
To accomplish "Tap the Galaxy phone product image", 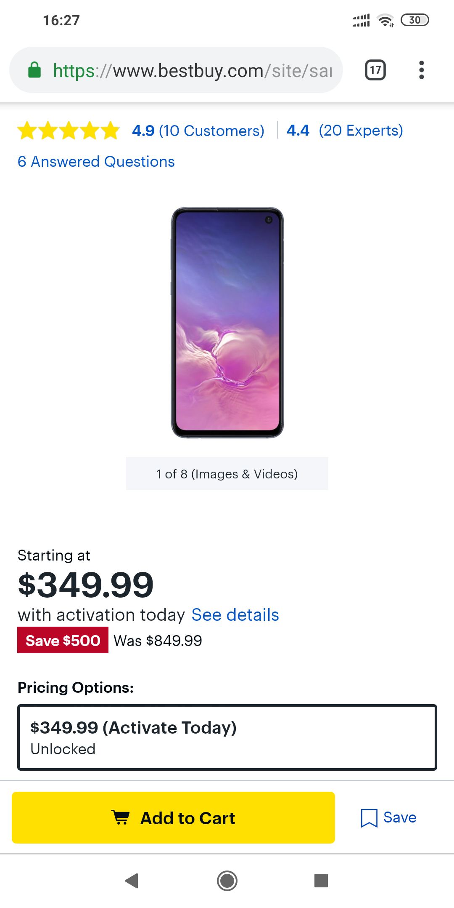I will (227, 323).
